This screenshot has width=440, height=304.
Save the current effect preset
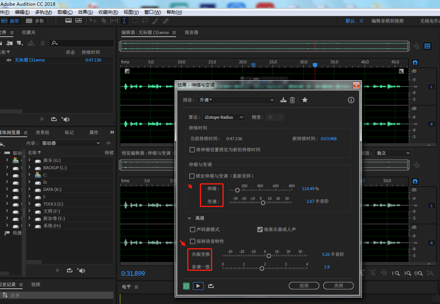coord(283,100)
